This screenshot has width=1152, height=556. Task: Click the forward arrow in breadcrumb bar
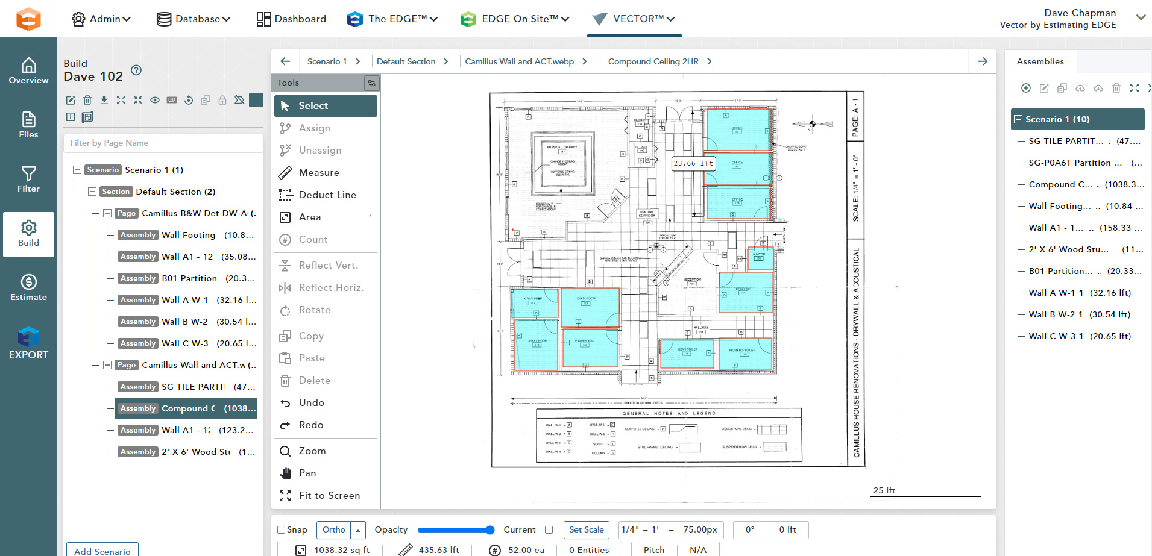[983, 61]
